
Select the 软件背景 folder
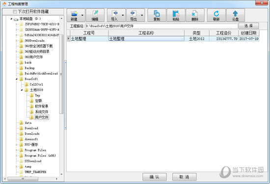click(x=42, y=106)
